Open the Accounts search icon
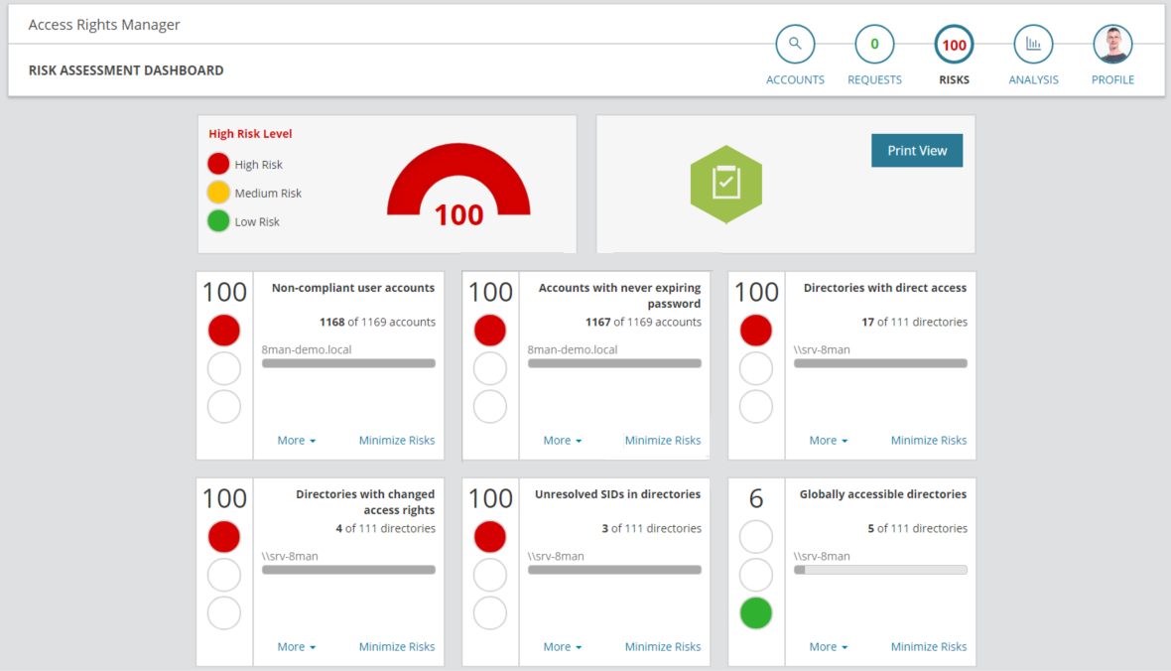 pos(795,45)
